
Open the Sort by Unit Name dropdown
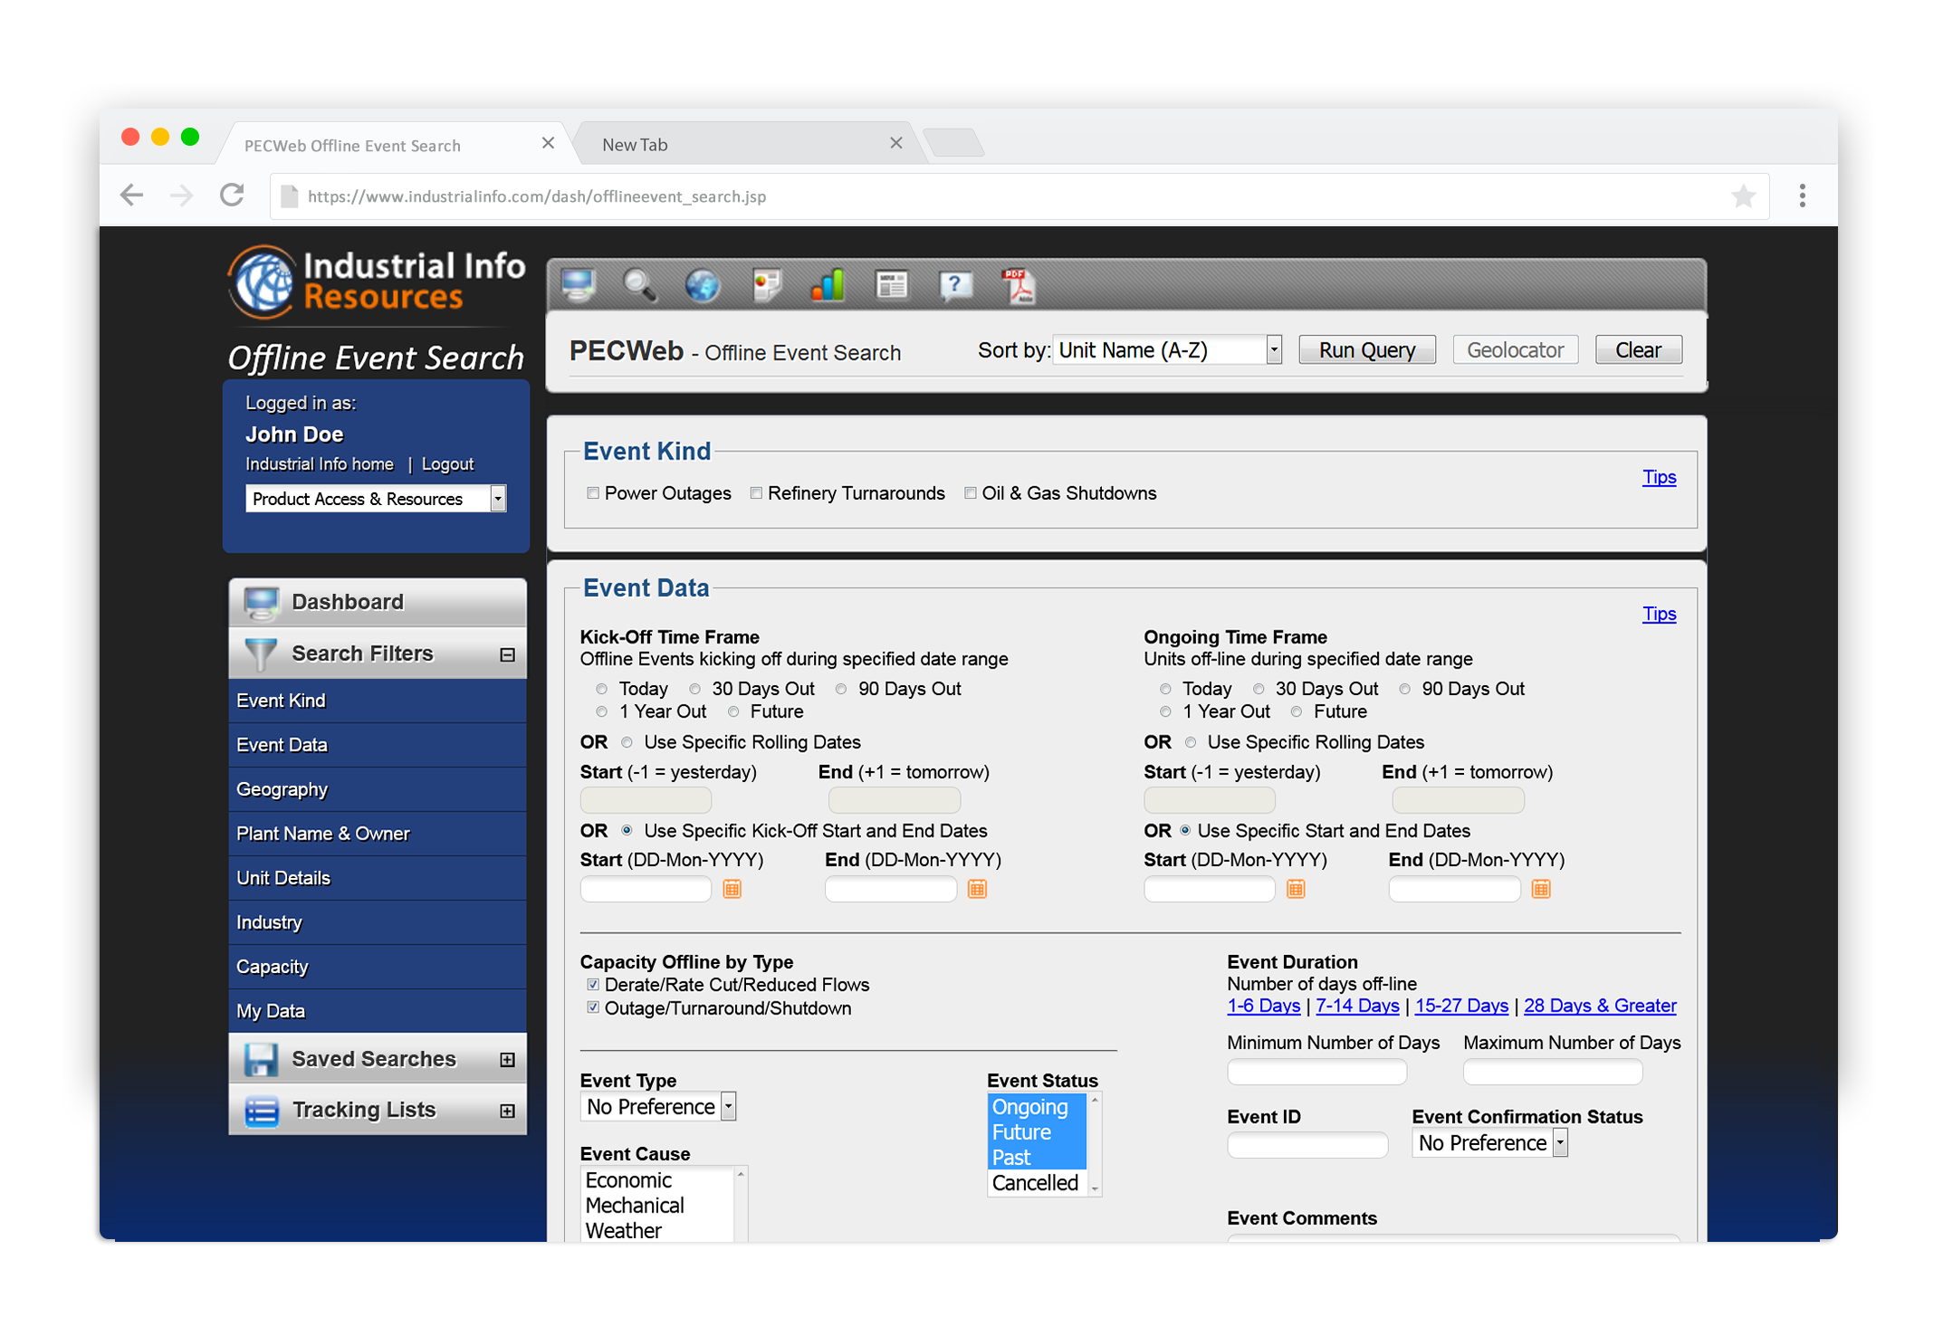pyautogui.click(x=1167, y=350)
